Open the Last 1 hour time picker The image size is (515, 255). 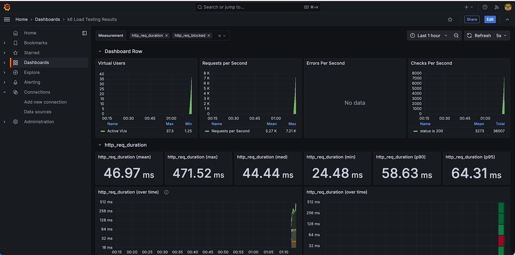[x=429, y=36]
